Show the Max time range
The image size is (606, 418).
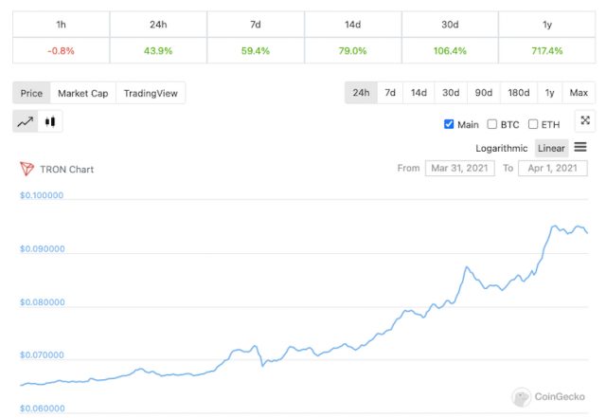579,93
